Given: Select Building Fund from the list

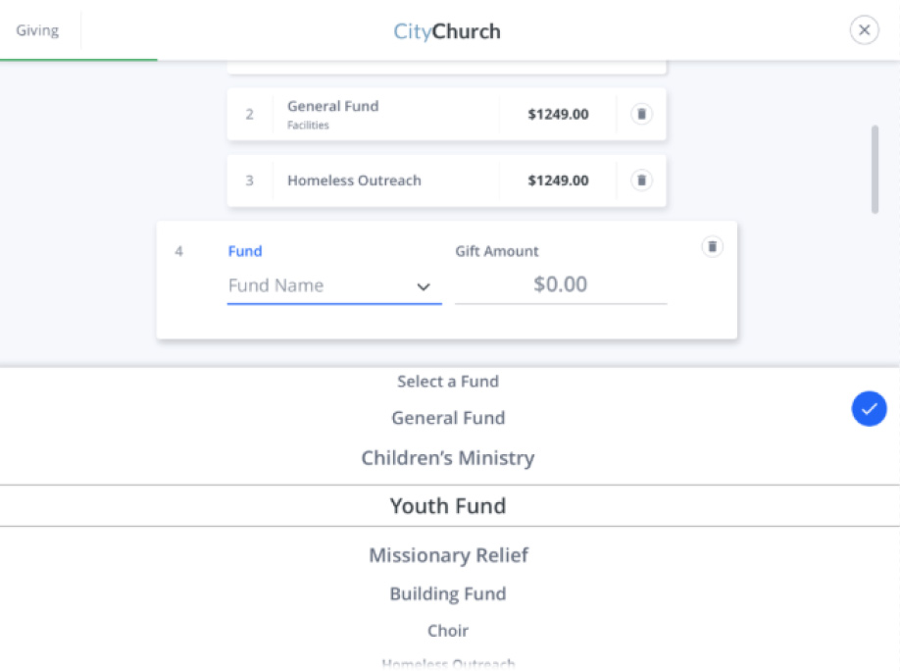Looking at the screenshot, I should point(448,594).
